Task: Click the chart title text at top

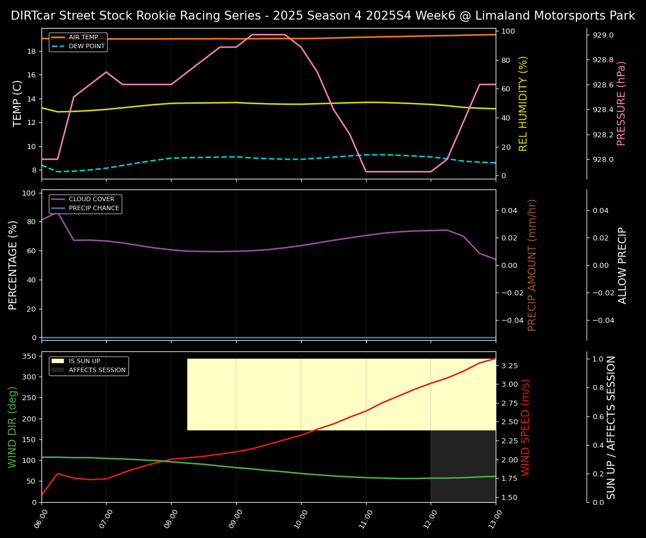Action: (323, 16)
